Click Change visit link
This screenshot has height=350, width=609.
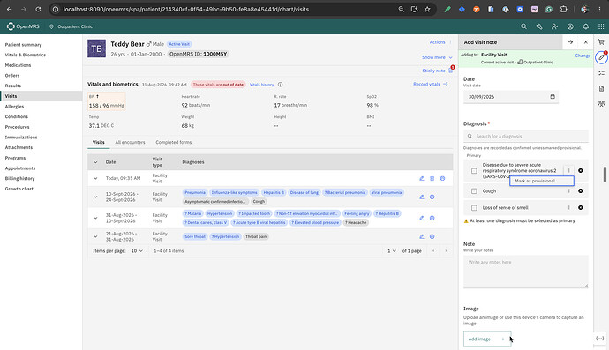tap(583, 56)
